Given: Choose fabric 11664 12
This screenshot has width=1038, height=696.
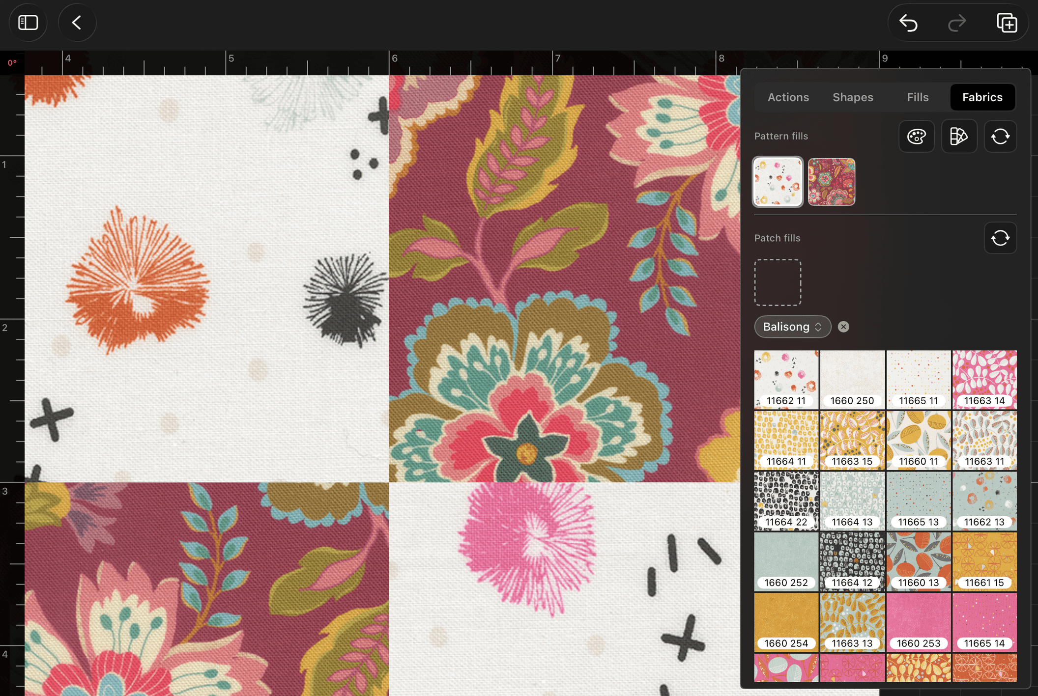Looking at the screenshot, I should pyautogui.click(x=852, y=562).
